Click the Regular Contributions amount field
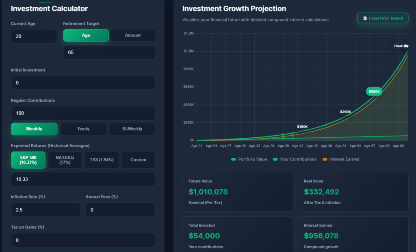This screenshot has width=416, height=252. pyautogui.click(x=83, y=113)
